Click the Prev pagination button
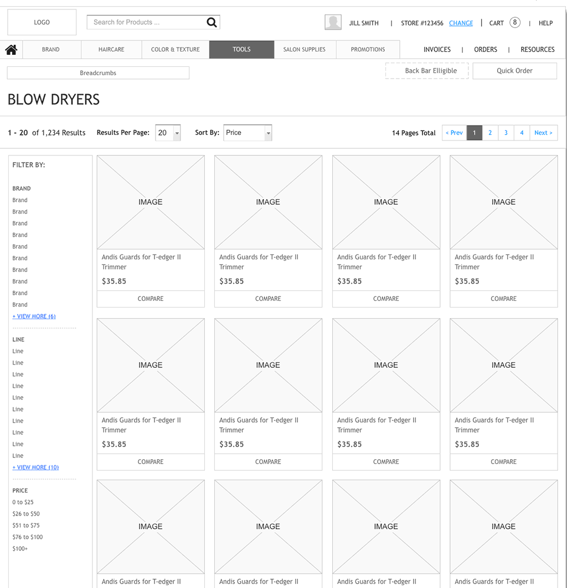The width and height of the screenshot is (567, 588). pos(455,133)
